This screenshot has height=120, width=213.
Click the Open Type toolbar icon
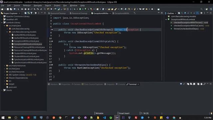pos(109,9)
